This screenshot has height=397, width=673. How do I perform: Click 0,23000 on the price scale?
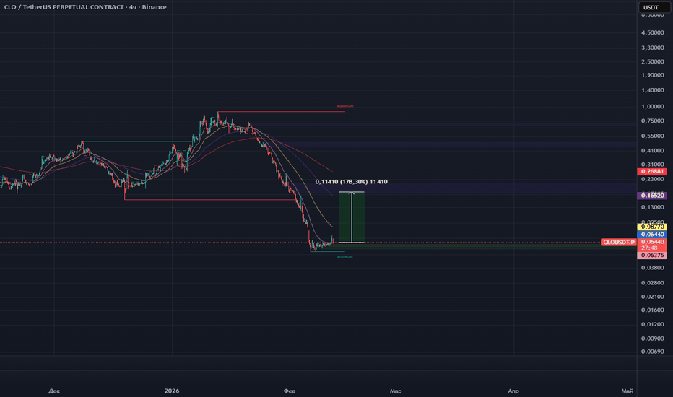click(x=652, y=180)
